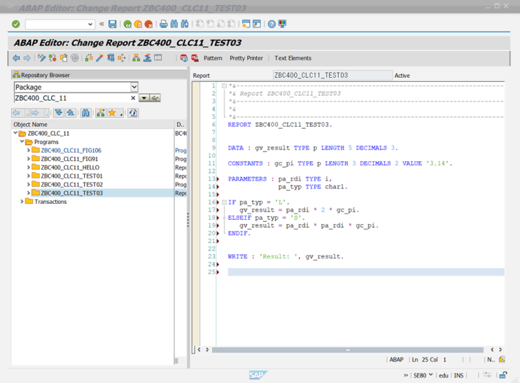The height and width of the screenshot is (383, 520).
Task: Click the Pattern button
Action: (x=213, y=58)
